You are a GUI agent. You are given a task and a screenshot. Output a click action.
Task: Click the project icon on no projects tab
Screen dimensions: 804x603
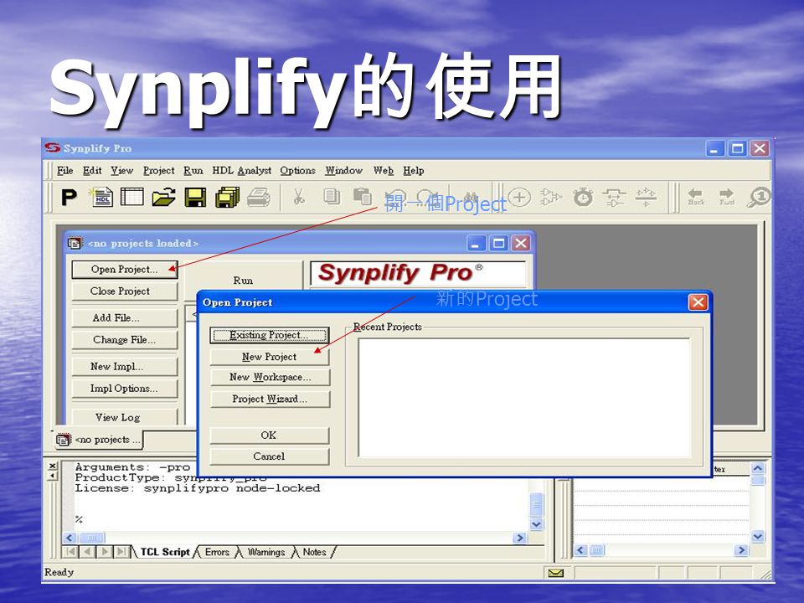[x=64, y=440]
